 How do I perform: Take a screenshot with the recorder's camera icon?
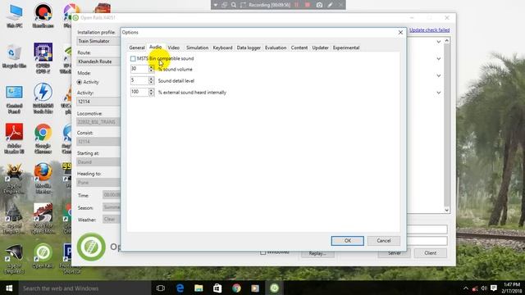point(319,5)
